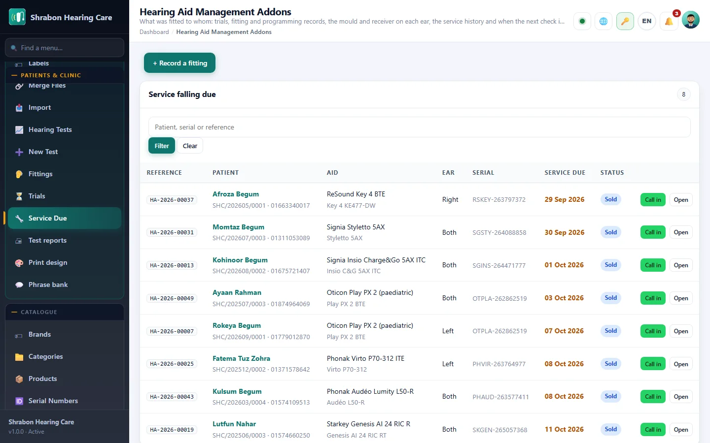Click the Record a fitting button

pos(179,63)
